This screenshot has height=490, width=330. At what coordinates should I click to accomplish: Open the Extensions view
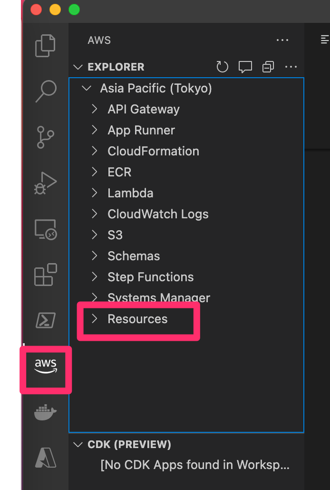pyautogui.click(x=45, y=275)
